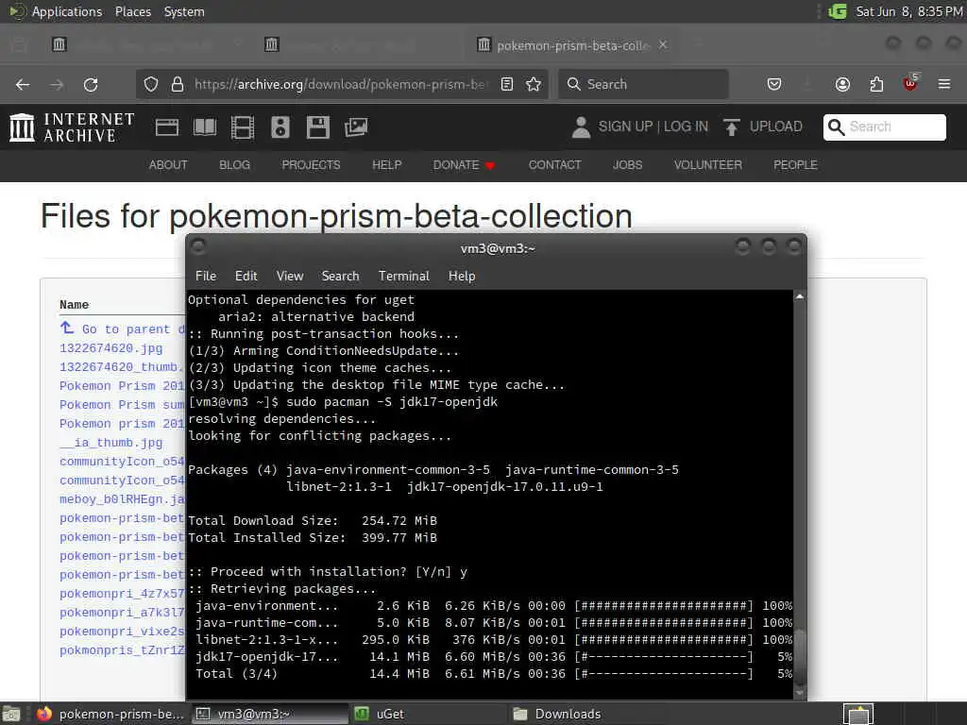
Task: Click uGet icon in system tray
Action: click(x=837, y=11)
